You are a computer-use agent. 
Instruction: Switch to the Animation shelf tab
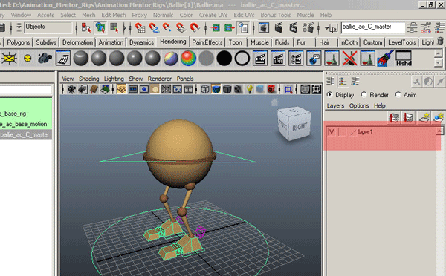point(111,42)
